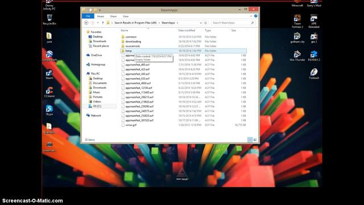Image resolution: width=364 pixels, height=205 pixels.
Task: Select OS (C:) drive
Action: (97, 106)
